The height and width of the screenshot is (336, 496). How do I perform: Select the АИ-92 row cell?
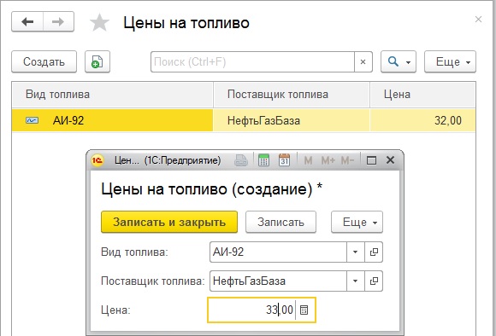[112, 120]
